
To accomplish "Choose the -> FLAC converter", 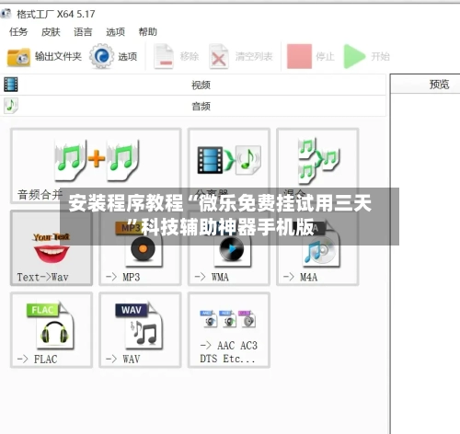I will click(52, 330).
